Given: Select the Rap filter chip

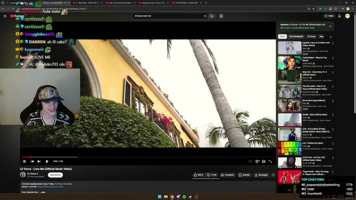Looking at the screenshot, I should (x=321, y=36).
